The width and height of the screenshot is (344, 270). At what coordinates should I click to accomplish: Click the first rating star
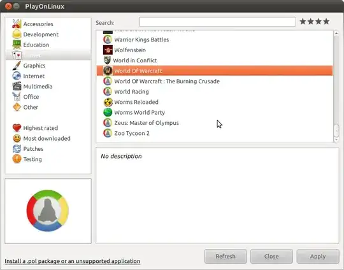[303, 21]
